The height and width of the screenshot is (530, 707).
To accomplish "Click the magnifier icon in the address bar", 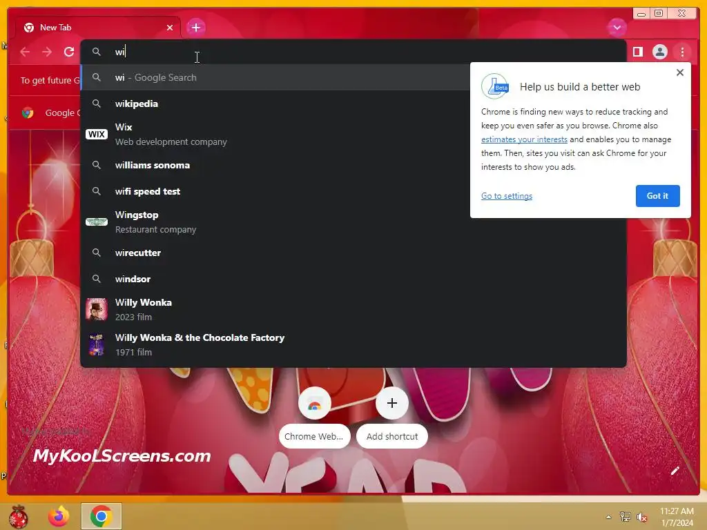I will [x=97, y=52].
